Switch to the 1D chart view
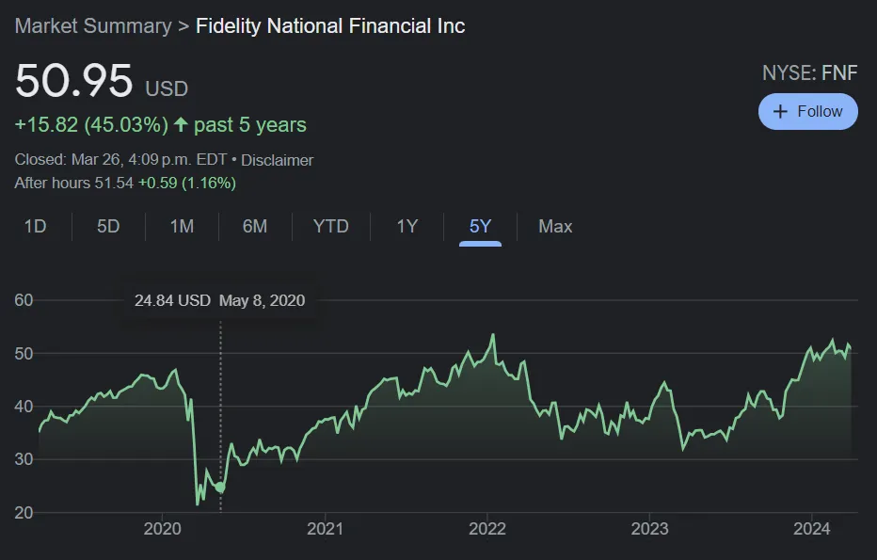Screen dimensions: 877x560 coord(35,227)
